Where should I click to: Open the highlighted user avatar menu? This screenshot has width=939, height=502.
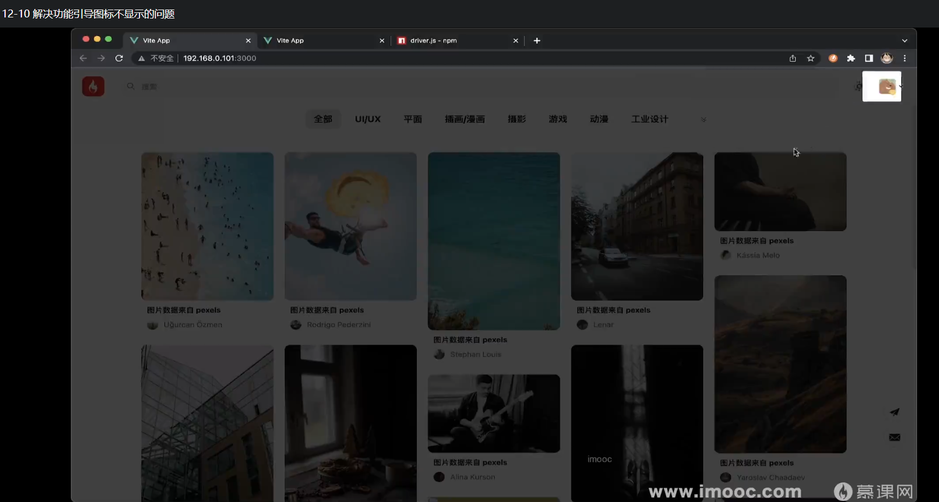882,87
